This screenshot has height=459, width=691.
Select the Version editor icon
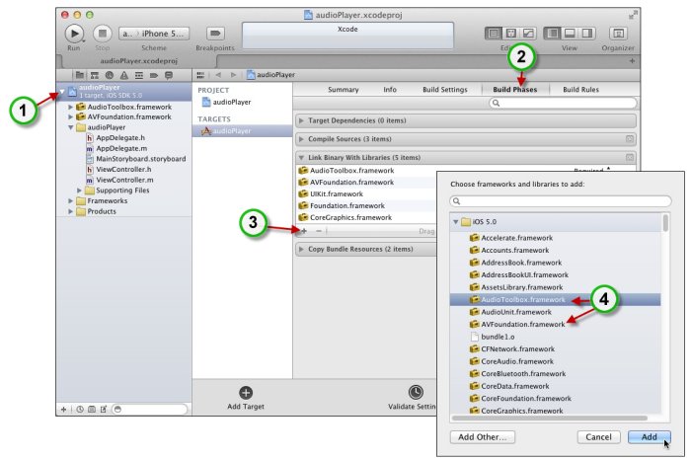[528, 34]
